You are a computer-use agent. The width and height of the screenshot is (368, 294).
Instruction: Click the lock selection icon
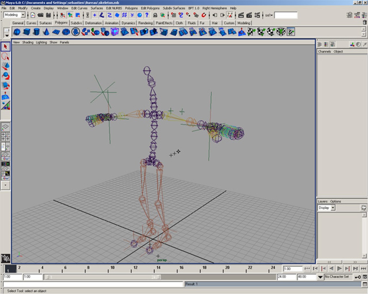(155, 15)
